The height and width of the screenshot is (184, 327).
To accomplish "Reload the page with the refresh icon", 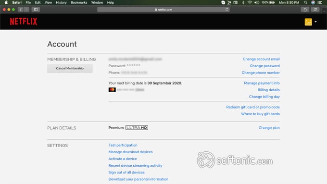I will coord(227,10).
